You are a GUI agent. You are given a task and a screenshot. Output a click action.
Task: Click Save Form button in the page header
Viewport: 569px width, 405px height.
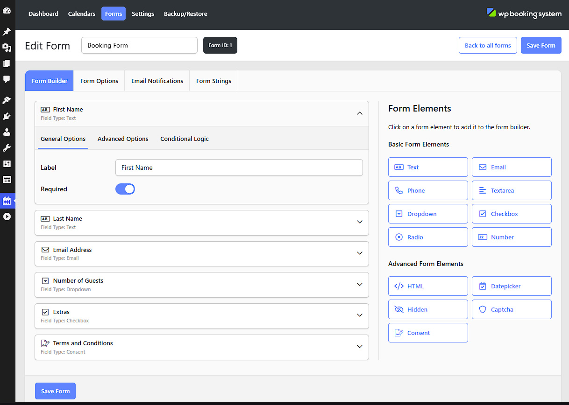click(541, 45)
